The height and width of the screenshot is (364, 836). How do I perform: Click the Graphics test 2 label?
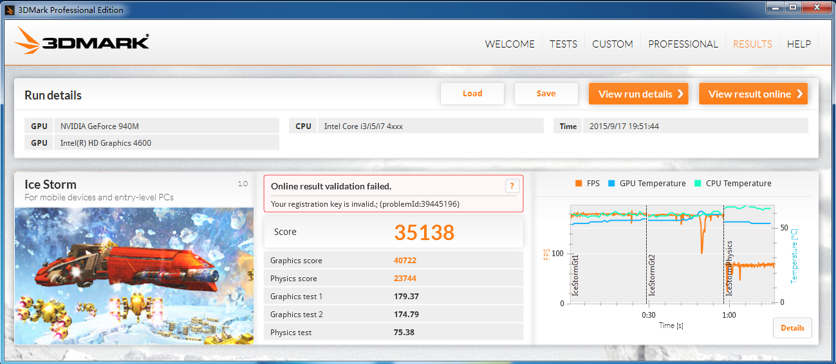(x=297, y=315)
